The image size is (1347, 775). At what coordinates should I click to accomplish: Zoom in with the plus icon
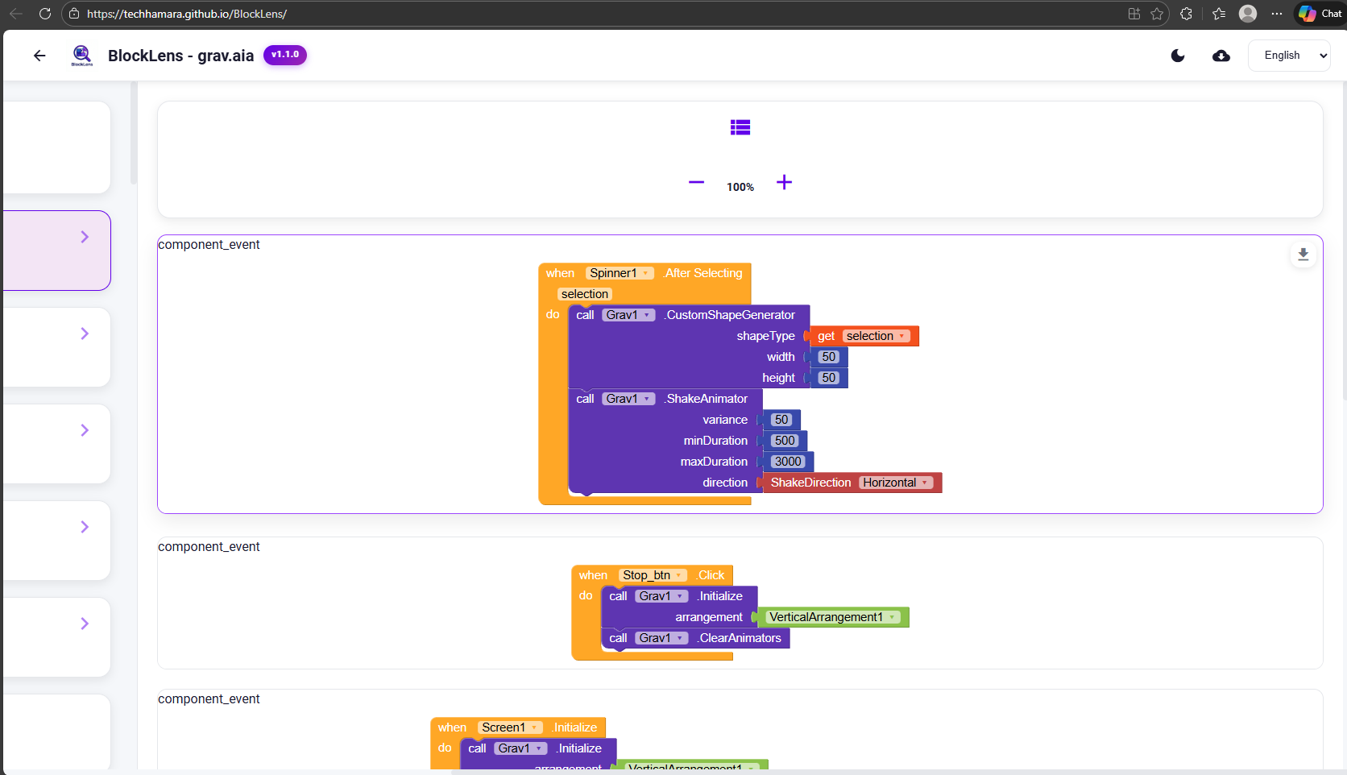pyautogui.click(x=784, y=183)
